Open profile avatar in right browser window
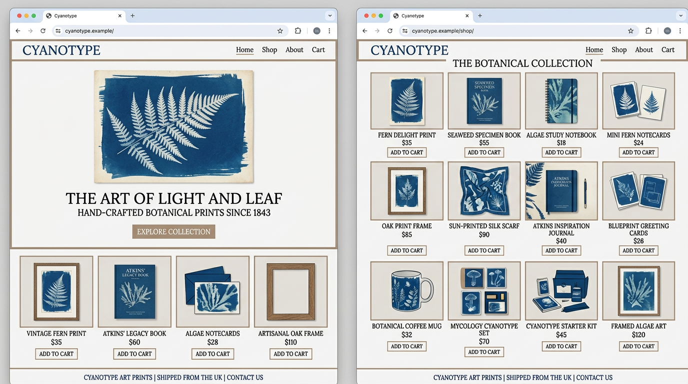 coord(667,31)
